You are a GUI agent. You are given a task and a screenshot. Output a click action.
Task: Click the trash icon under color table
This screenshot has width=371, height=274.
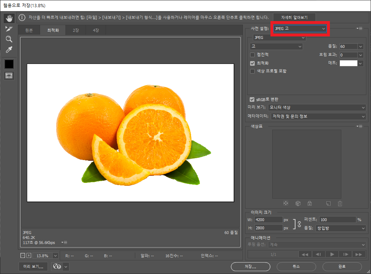340,204
